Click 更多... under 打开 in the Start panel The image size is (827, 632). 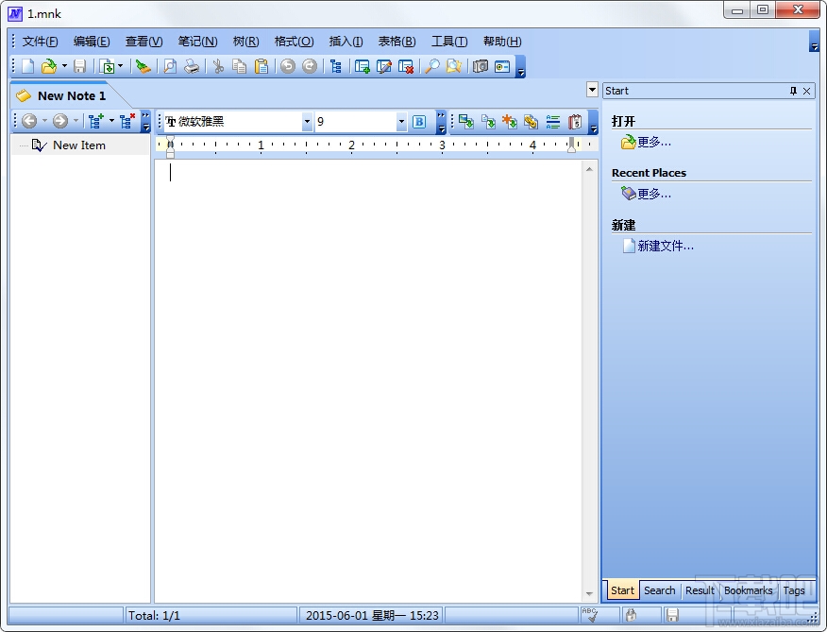[x=654, y=142]
